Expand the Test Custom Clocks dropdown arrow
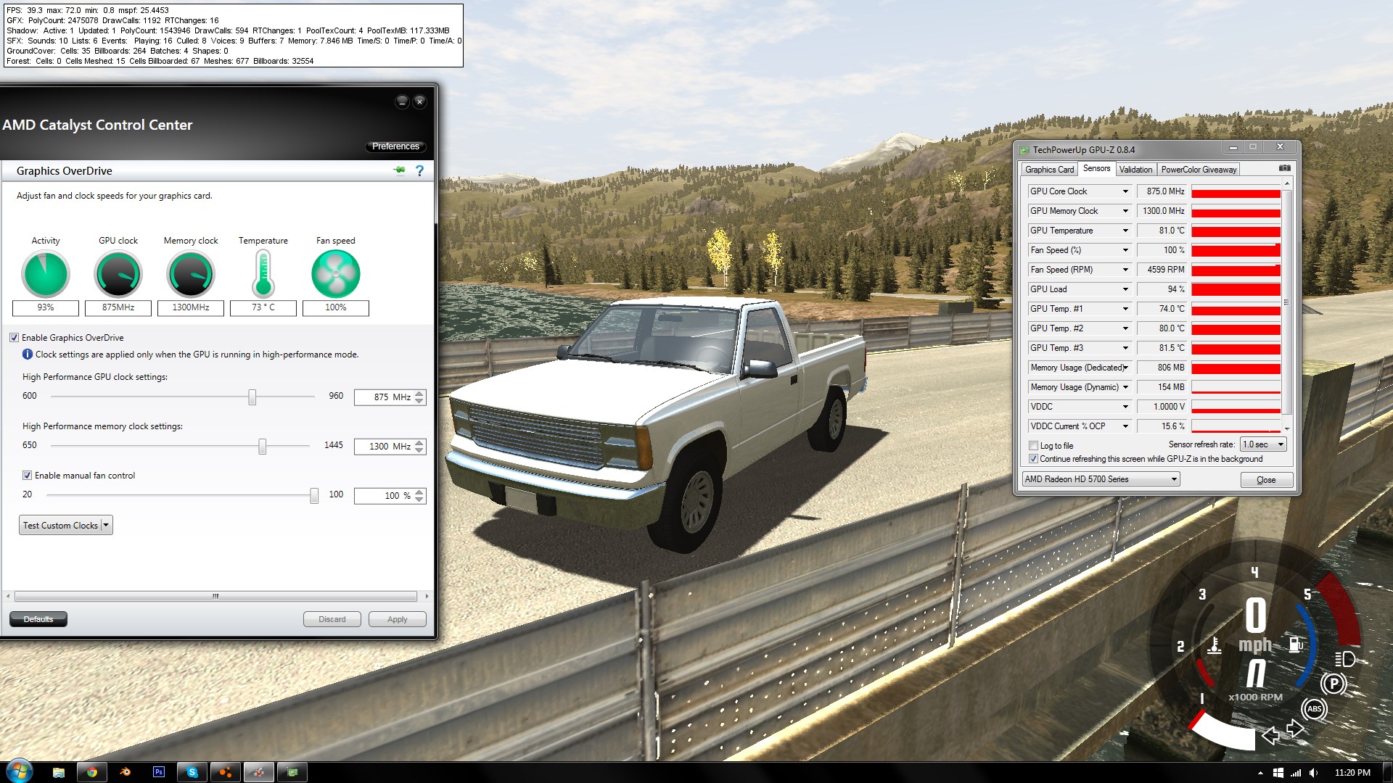The width and height of the screenshot is (1393, 783). [106, 525]
